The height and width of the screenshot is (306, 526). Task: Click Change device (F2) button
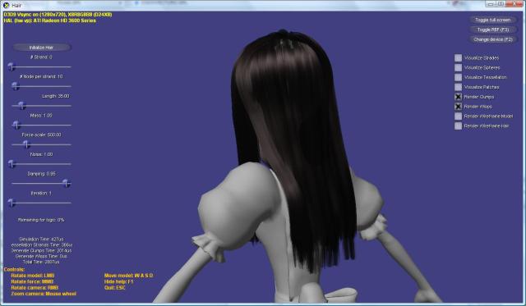click(492, 39)
